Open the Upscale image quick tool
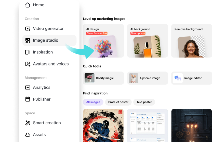Screen dimensions: 214x142 pos(148,78)
